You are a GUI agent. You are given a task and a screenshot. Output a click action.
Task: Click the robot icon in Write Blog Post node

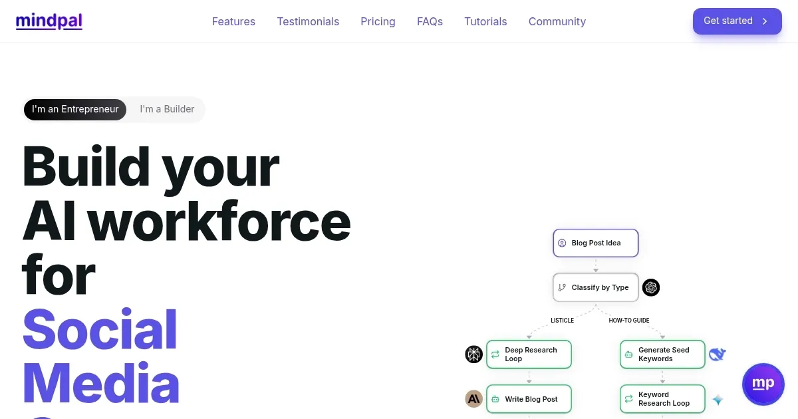(495, 398)
